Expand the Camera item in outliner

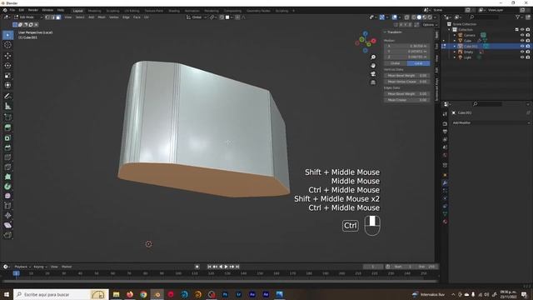tap(455, 35)
